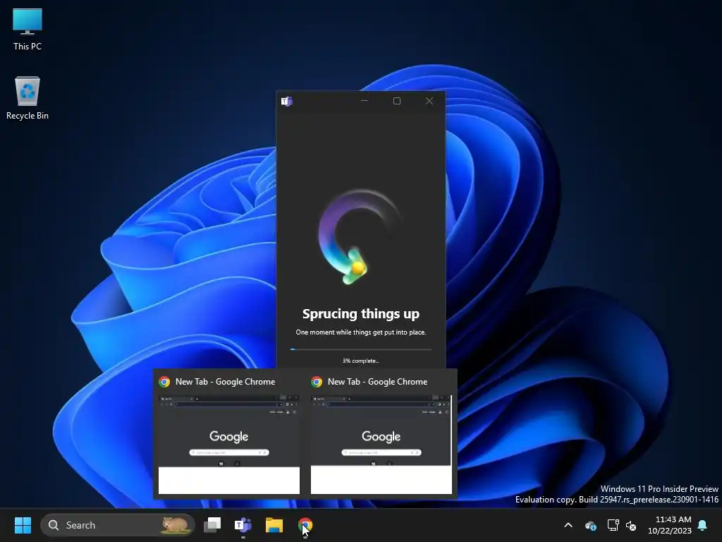Click the muted volume tray icon
722x542 pixels.
tap(631, 525)
